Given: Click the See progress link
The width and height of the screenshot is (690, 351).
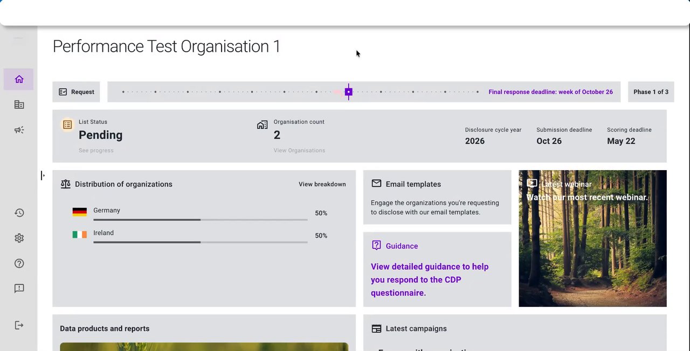Looking at the screenshot, I should (x=96, y=151).
